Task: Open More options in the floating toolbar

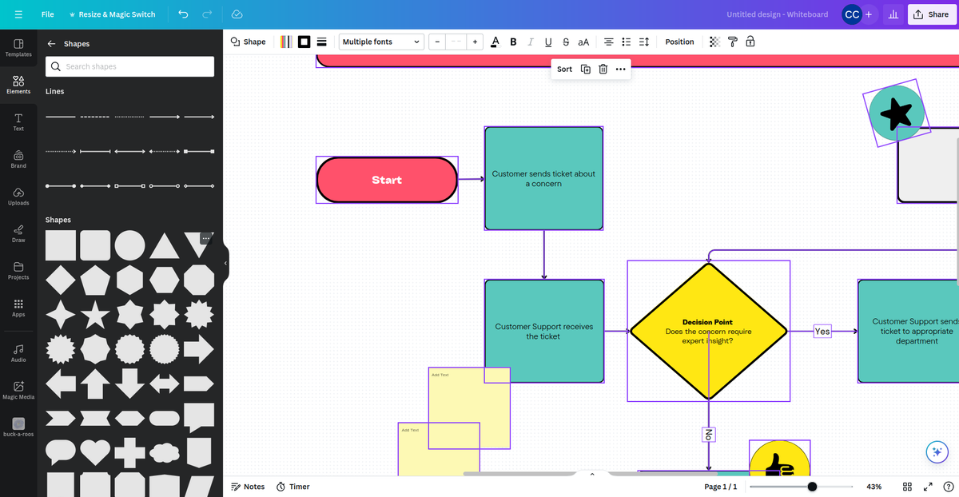Action: (x=621, y=69)
